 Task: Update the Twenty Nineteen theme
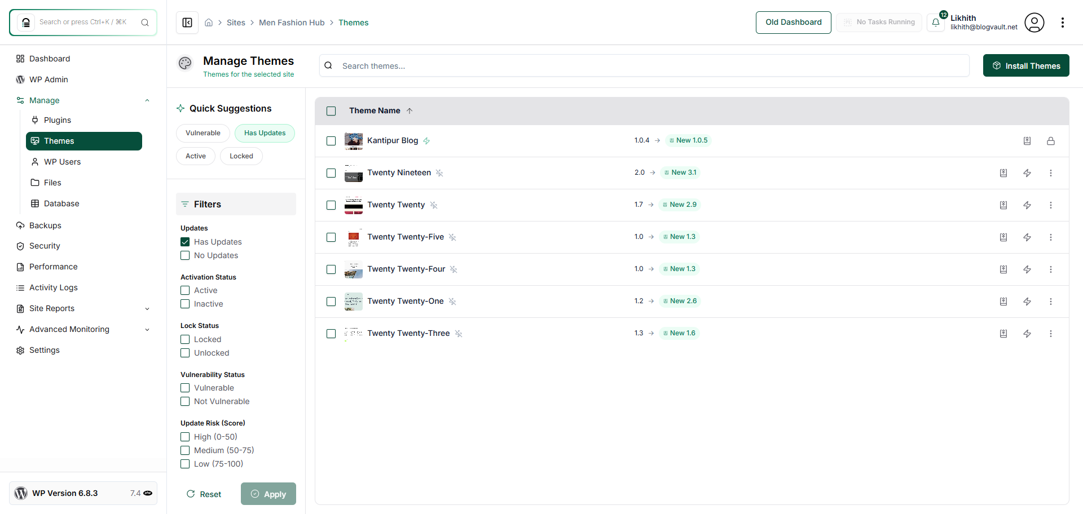(1003, 173)
